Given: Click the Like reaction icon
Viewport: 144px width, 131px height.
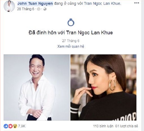Looking at the screenshot, I should point(6,126).
